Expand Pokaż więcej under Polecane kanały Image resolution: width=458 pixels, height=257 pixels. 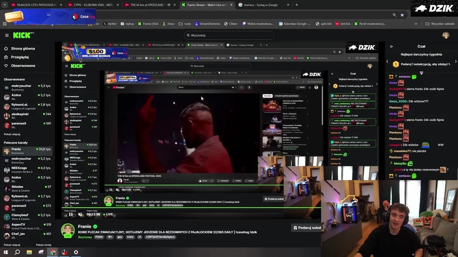12,245
